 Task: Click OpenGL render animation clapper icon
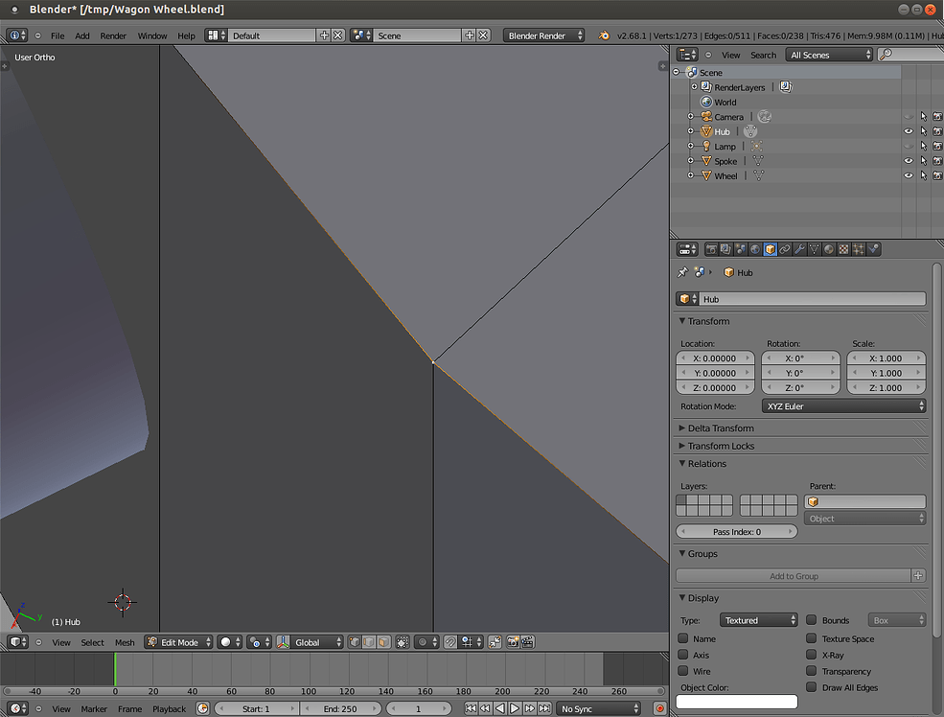[x=527, y=642]
